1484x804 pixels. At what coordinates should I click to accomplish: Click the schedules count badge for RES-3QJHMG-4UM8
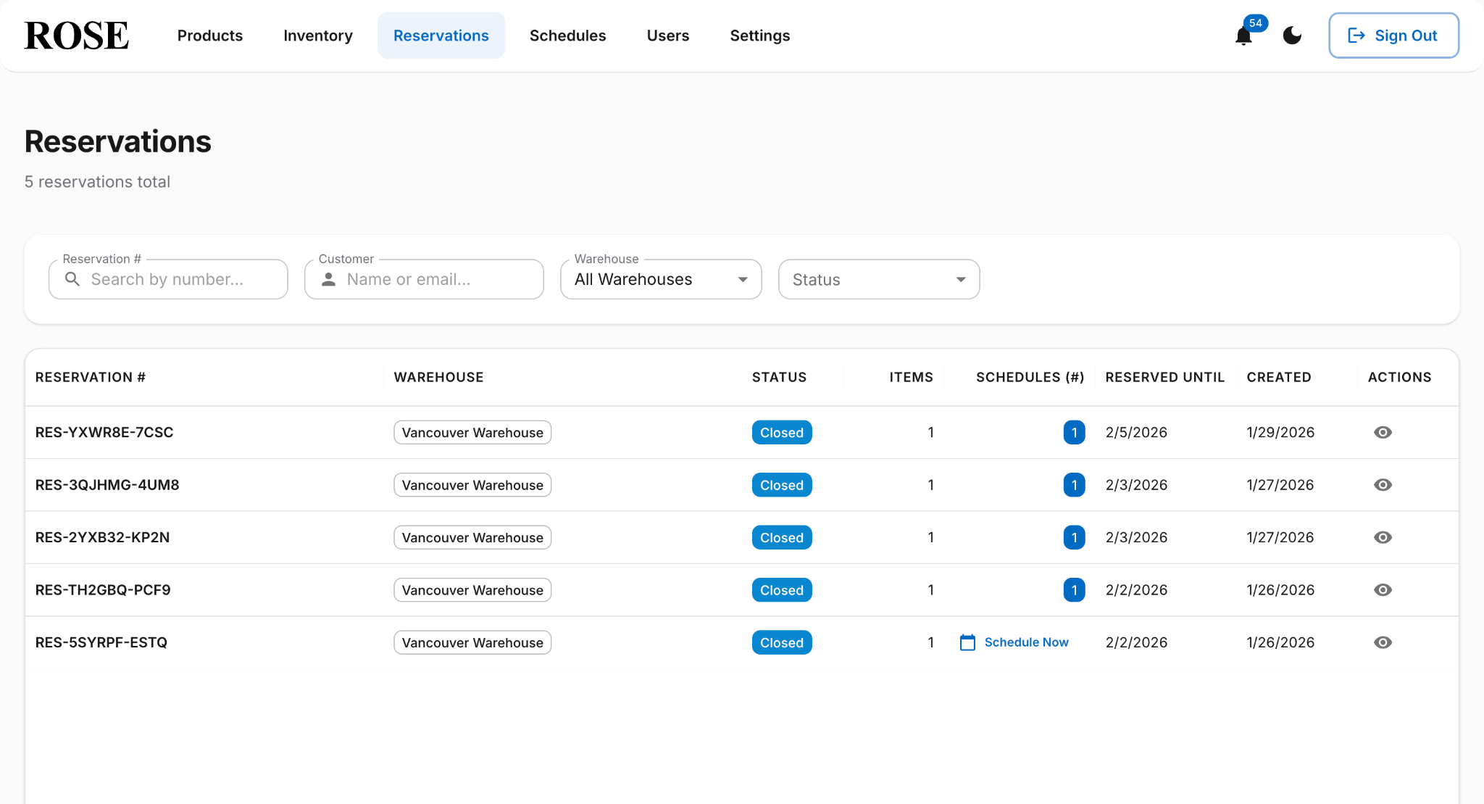click(1074, 484)
